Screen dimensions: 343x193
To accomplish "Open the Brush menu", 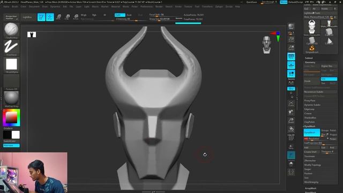I will click(x=15, y=6).
